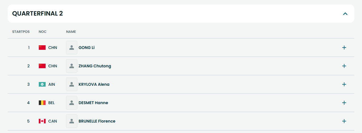The height and width of the screenshot is (133, 362).
Task: Expand ZHANG Chutong row plus icon
Action: pos(344,66)
